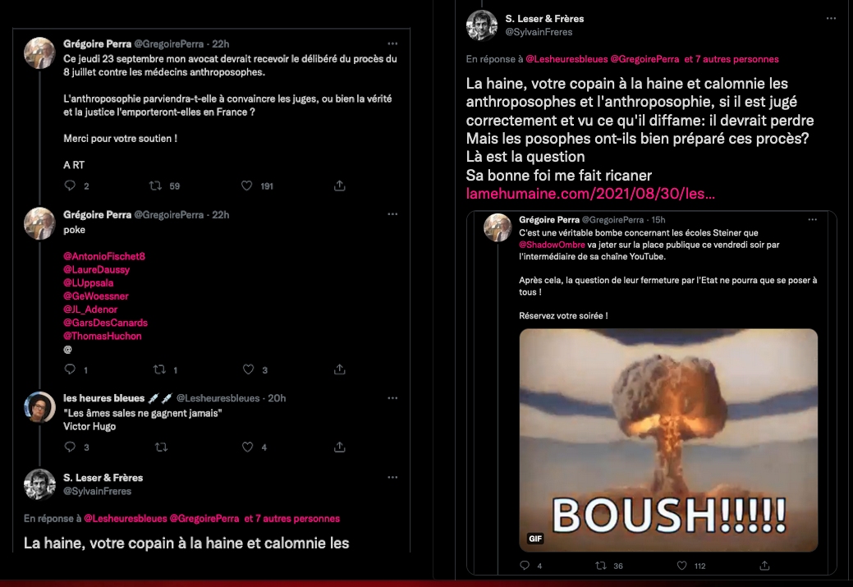Like the tweet with 191 likes
The width and height of the screenshot is (853, 587).
(246, 186)
